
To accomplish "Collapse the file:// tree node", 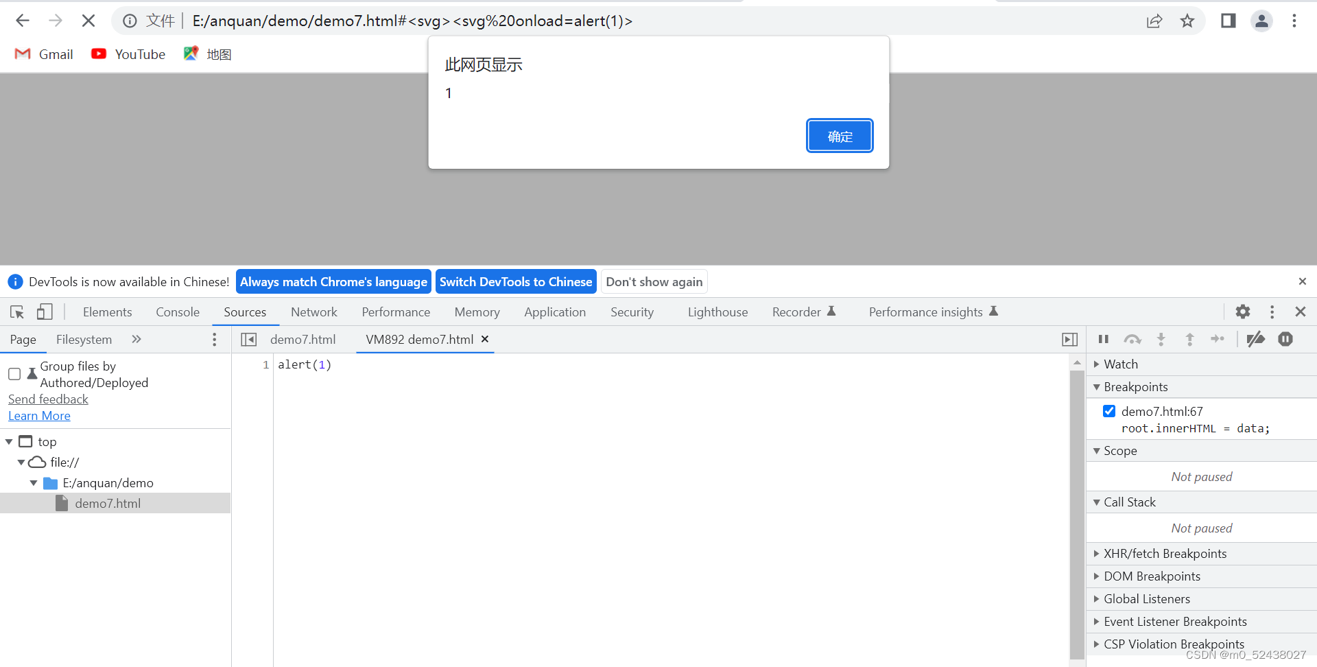I will tap(21, 463).
